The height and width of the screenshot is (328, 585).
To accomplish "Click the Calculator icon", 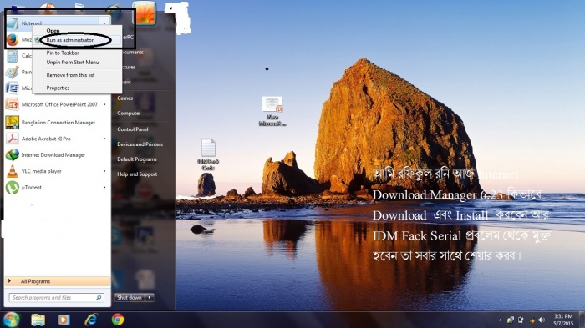I will coord(13,56).
